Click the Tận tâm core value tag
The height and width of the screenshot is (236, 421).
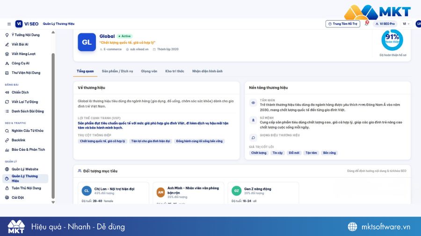(311, 153)
